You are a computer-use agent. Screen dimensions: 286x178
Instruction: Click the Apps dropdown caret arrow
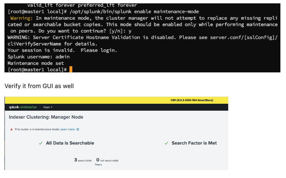click(x=51, y=107)
